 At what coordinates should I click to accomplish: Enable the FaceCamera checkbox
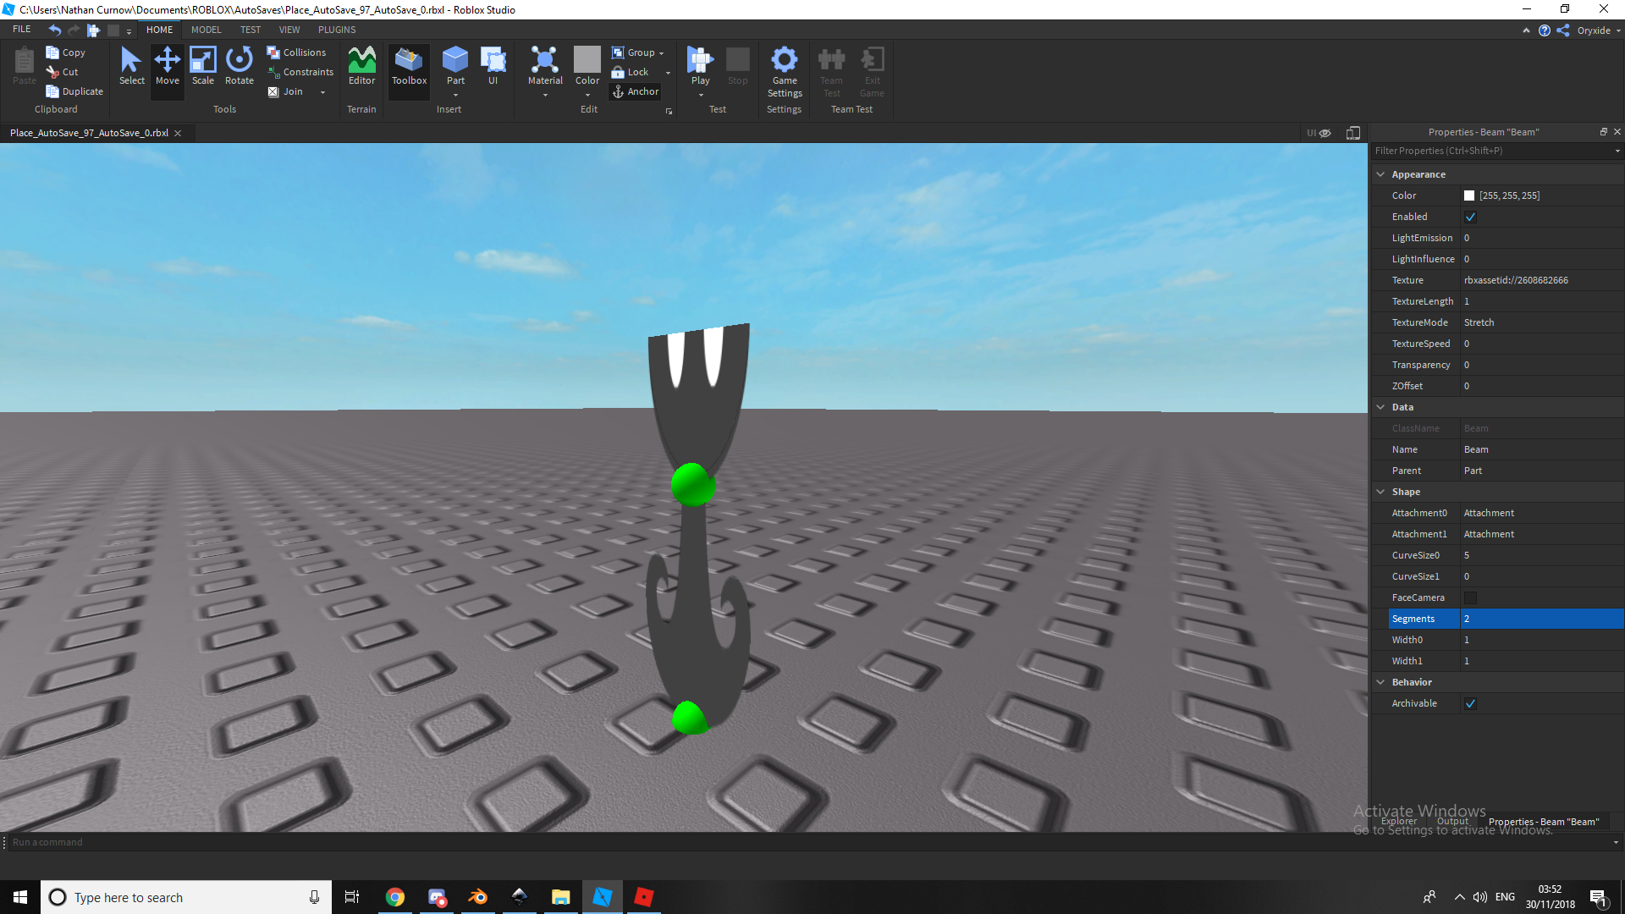[x=1470, y=597]
